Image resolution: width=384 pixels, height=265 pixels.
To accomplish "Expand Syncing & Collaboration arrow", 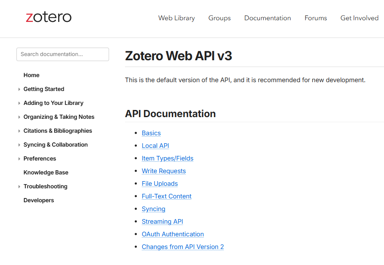I will 19,145.
